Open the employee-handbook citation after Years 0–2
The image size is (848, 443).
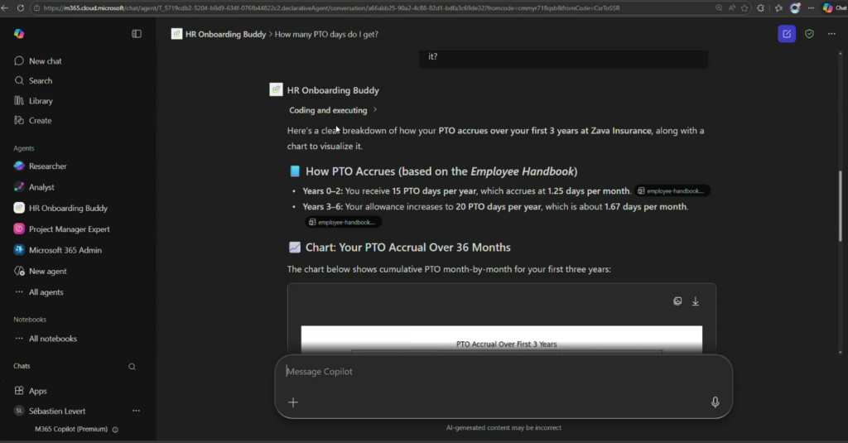pos(672,190)
